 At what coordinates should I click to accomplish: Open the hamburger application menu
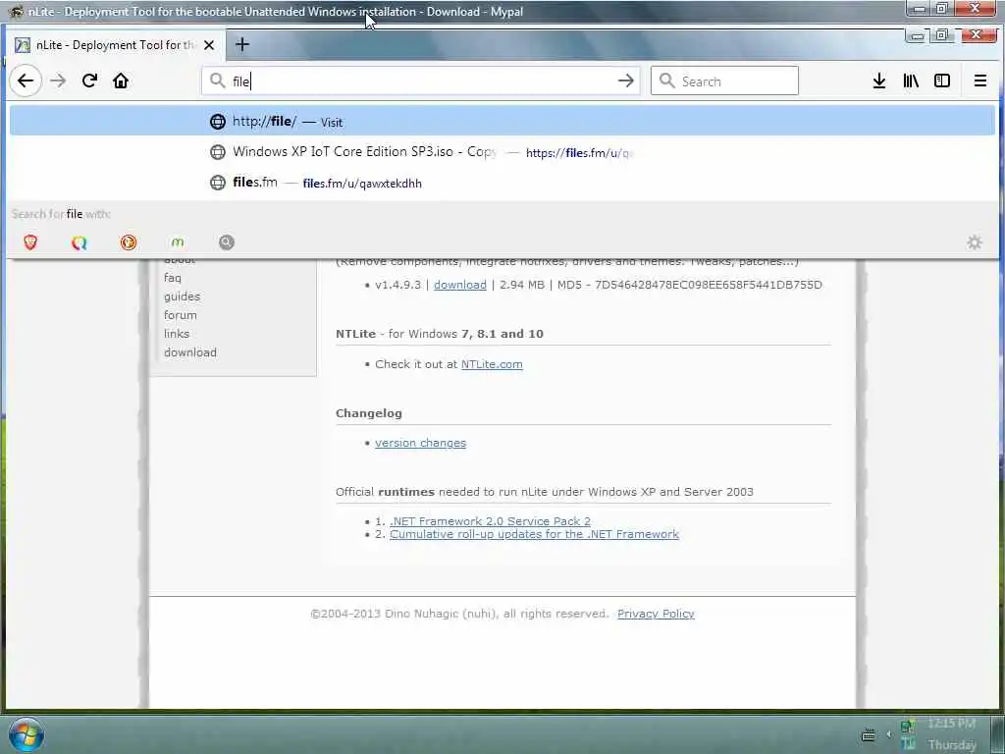tap(980, 81)
